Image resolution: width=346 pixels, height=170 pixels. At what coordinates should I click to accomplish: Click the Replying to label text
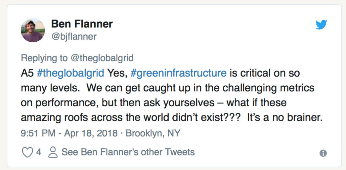[44, 58]
